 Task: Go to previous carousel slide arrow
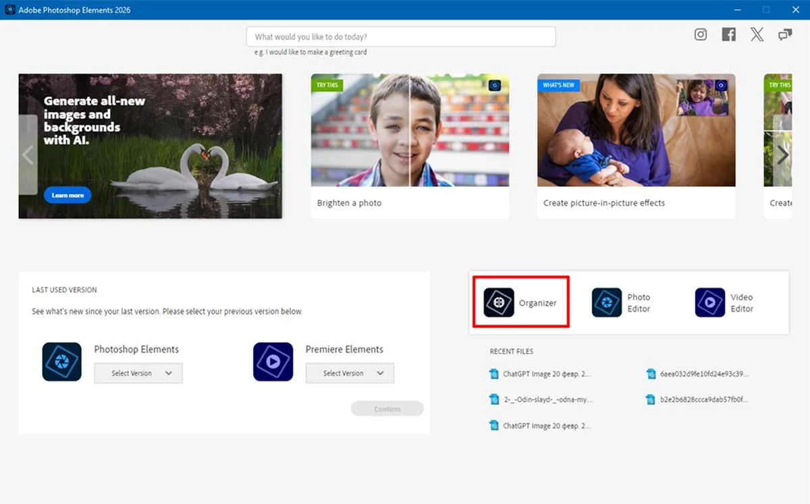coord(28,155)
